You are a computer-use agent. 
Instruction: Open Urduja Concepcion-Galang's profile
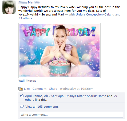tap(95, 14)
